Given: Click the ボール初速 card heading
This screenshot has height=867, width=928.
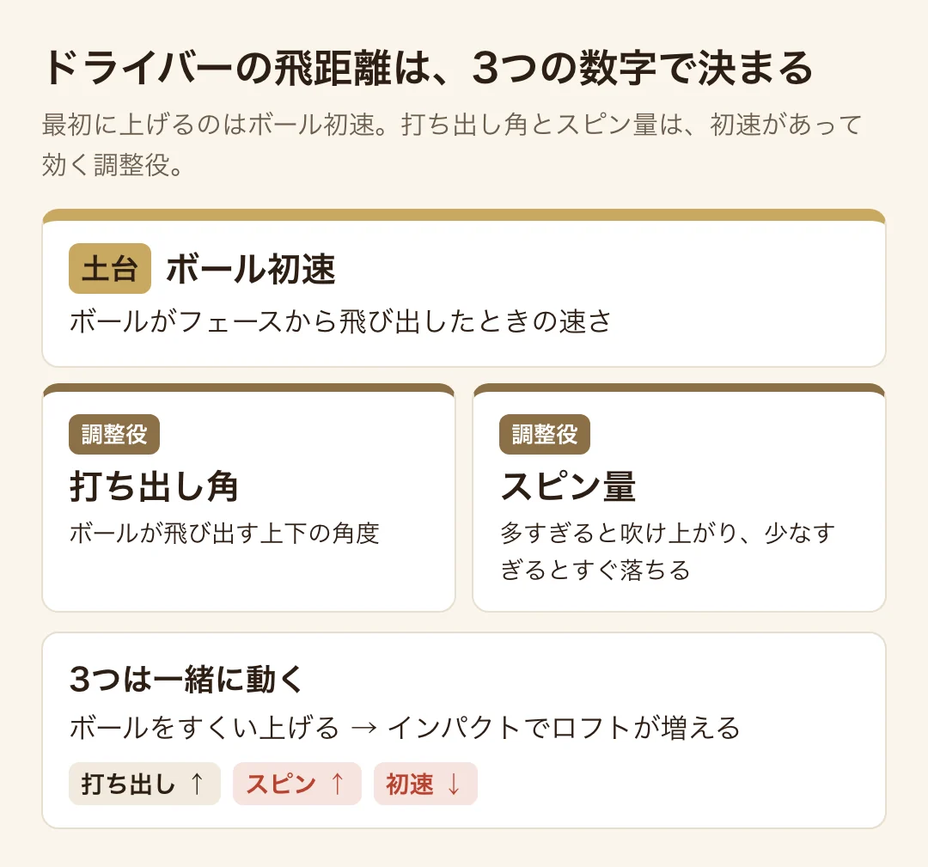Looking at the screenshot, I should pyautogui.click(x=251, y=269).
